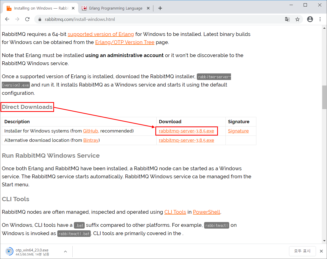The height and width of the screenshot is (259, 327).
Task: Click the Run RabbitMQ Windows Service heading
Action: (x=51, y=156)
